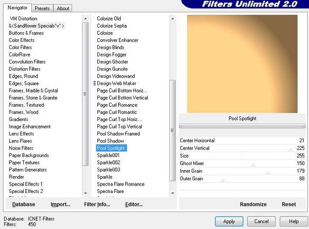
Task: Select VM Distortion category
Action: [x=23, y=19]
